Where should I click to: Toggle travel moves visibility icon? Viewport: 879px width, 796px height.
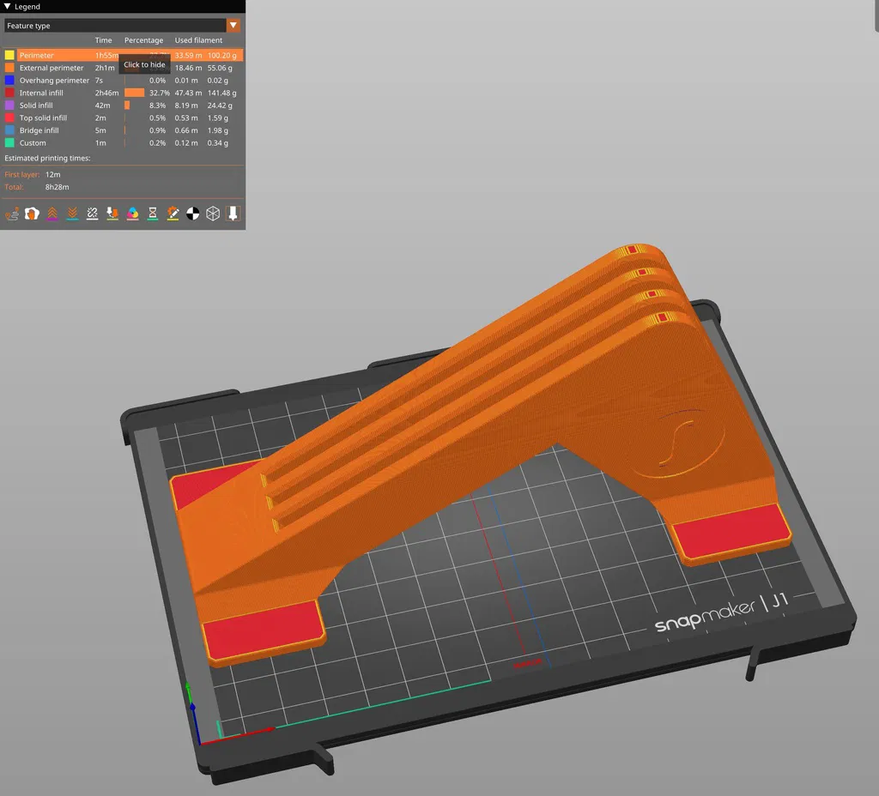pos(12,214)
